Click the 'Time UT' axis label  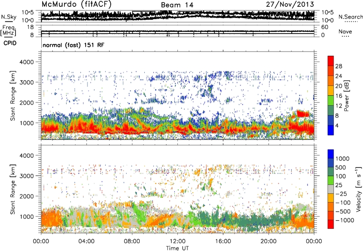(177, 248)
